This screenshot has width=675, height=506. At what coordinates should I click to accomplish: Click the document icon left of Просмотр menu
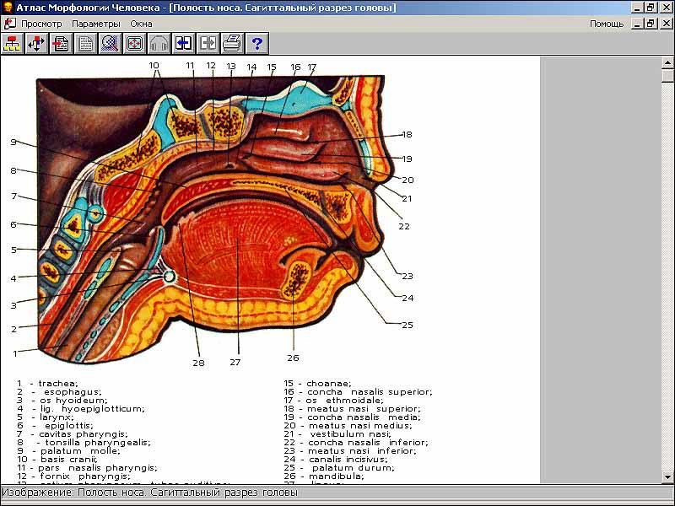pos(10,24)
